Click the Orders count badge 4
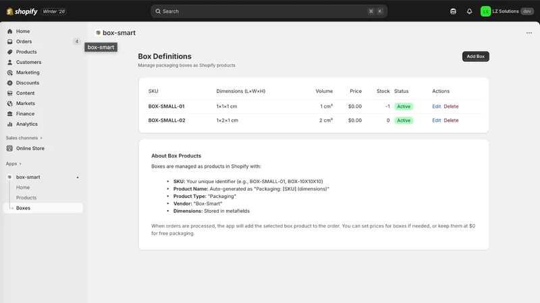Screen dimensions: 540x303 77,42
